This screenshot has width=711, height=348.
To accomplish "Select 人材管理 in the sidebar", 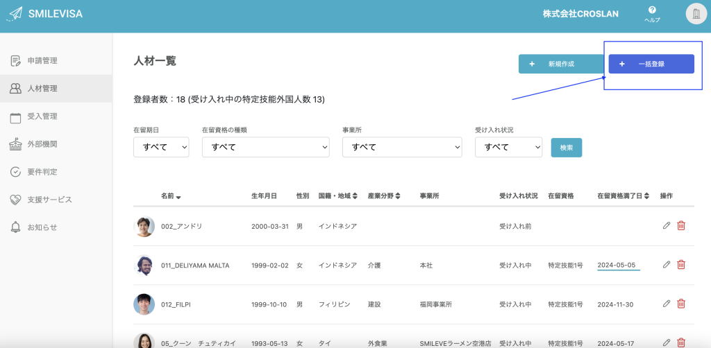I will (56, 88).
